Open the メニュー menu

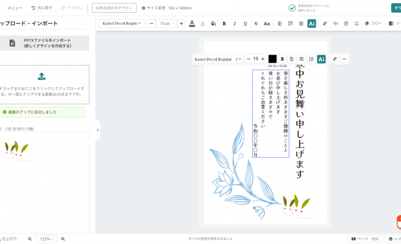click(x=15, y=8)
